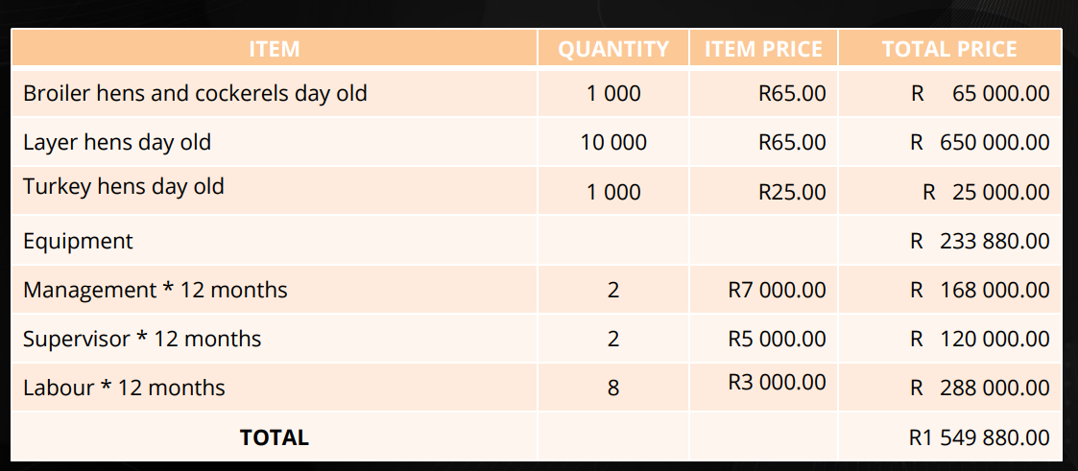1078x471 pixels.
Task: Select the Layer hens day old cell
Action: [x=117, y=143]
